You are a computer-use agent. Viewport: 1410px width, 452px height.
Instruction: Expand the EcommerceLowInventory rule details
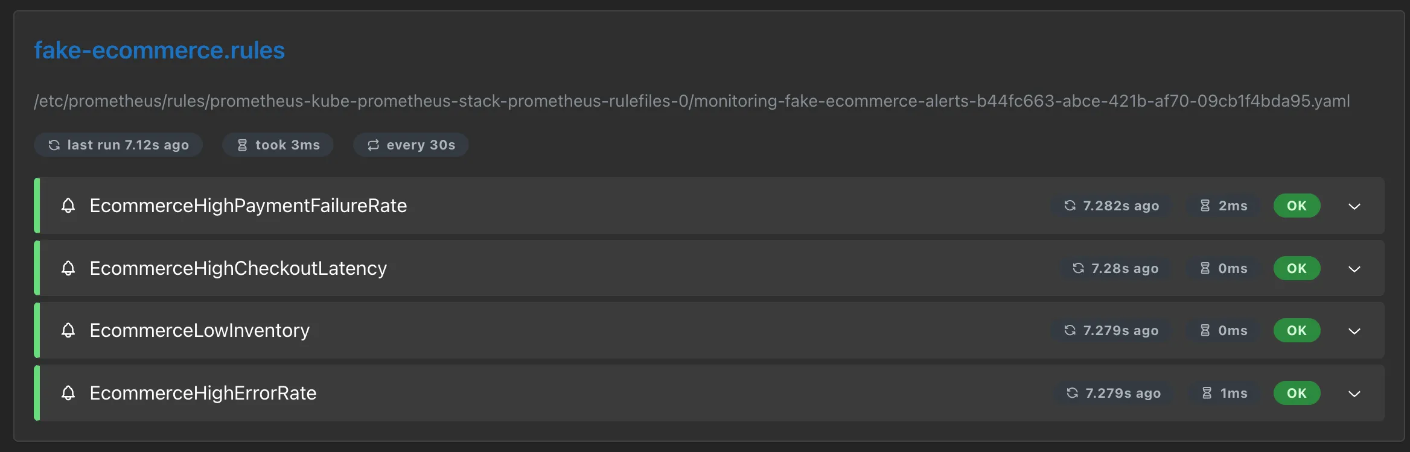click(1354, 330)
